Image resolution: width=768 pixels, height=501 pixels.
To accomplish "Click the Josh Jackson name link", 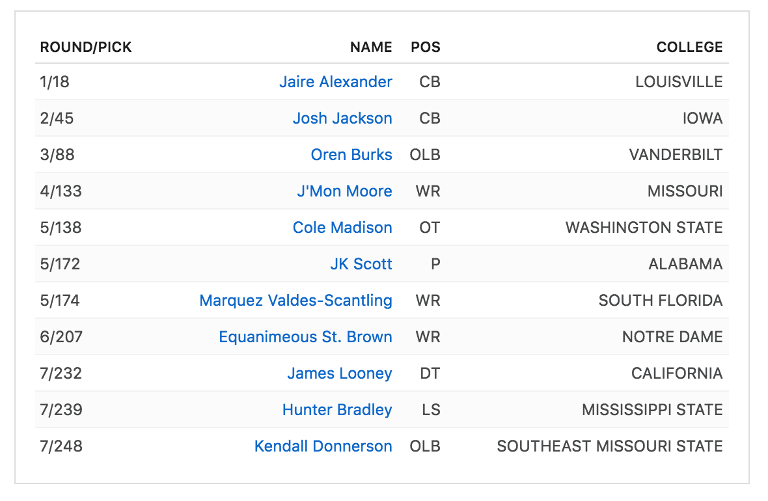I will click(342, 118).
